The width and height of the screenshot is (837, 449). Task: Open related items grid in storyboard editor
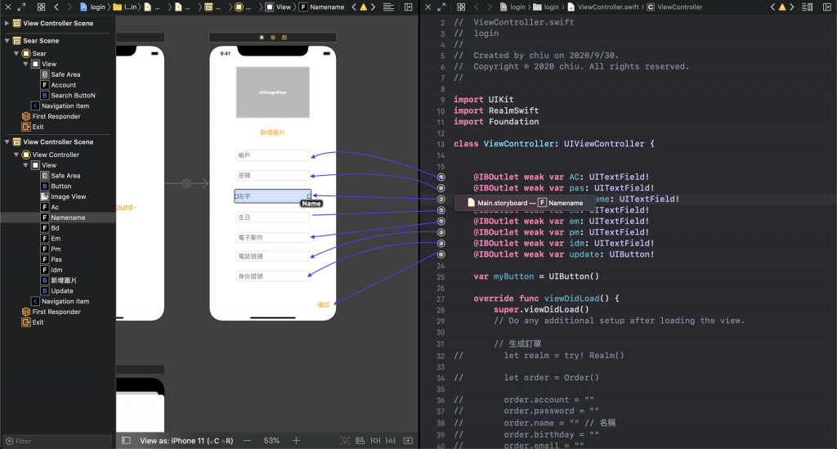(x=41, y=7)
